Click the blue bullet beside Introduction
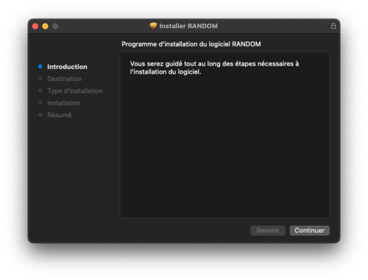 40,66
